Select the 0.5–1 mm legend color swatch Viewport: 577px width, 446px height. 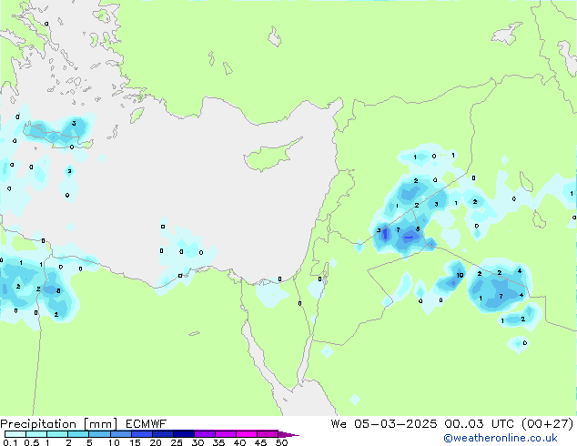pos(36,434)
